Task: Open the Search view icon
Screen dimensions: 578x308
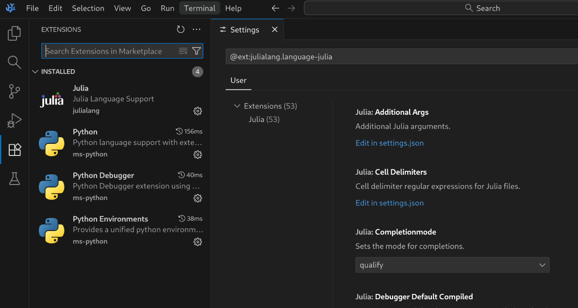Action: [x=15, y=62]
